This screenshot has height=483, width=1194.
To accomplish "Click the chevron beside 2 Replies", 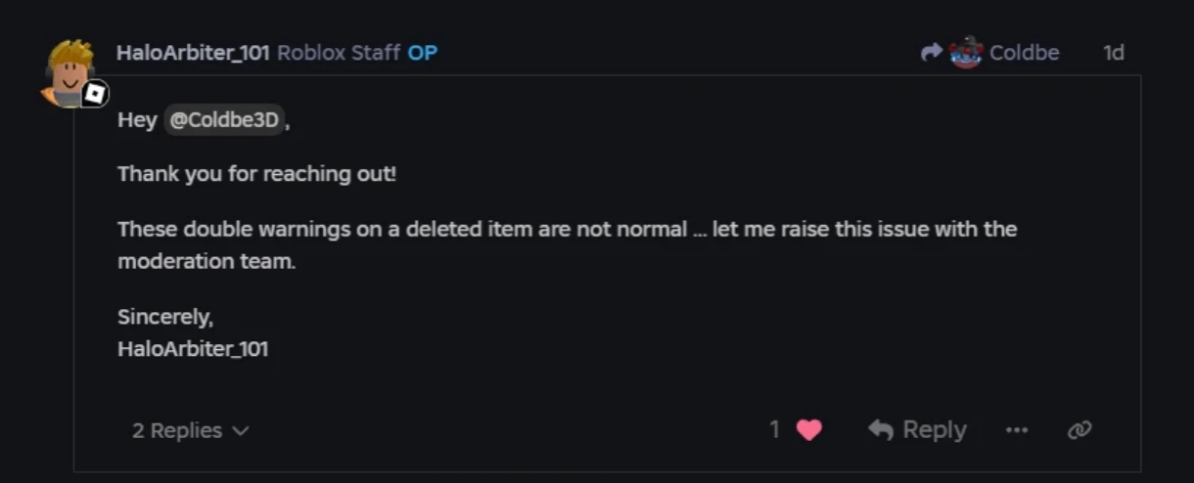I will pyautogui.click(x=241, y=430).
